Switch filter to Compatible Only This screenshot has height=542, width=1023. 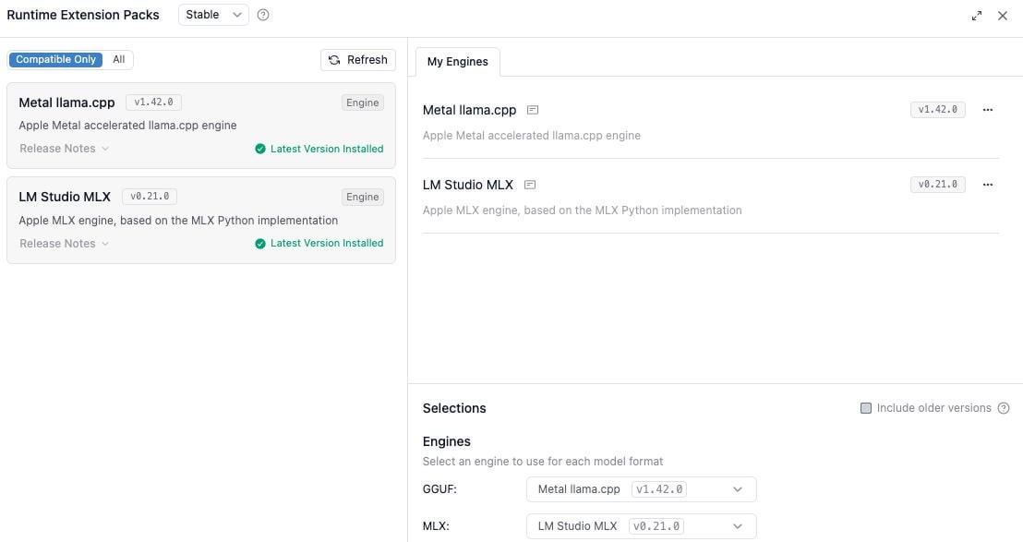(x=56, y=59)
